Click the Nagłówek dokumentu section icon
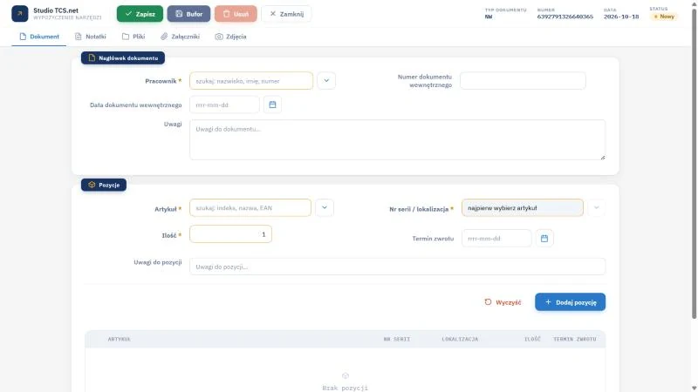 tap(92, 57)
